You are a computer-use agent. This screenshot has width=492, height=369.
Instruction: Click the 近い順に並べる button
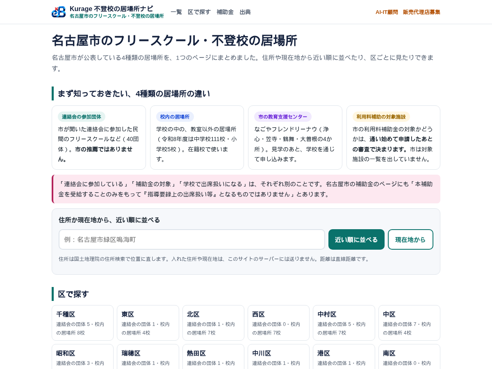356,239
